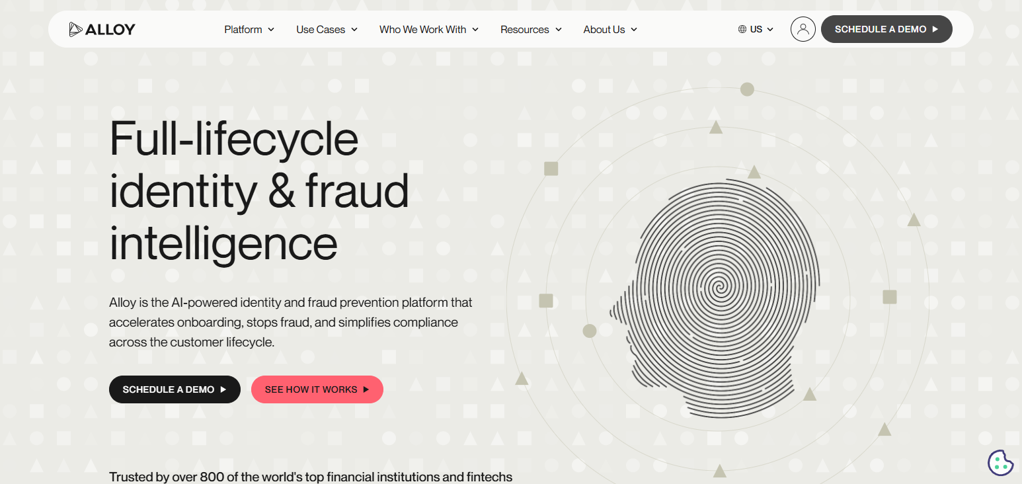Screen dimensions: 1022x484
Task: Open the US region selector dropdown
Action: (x=756, y=29)
